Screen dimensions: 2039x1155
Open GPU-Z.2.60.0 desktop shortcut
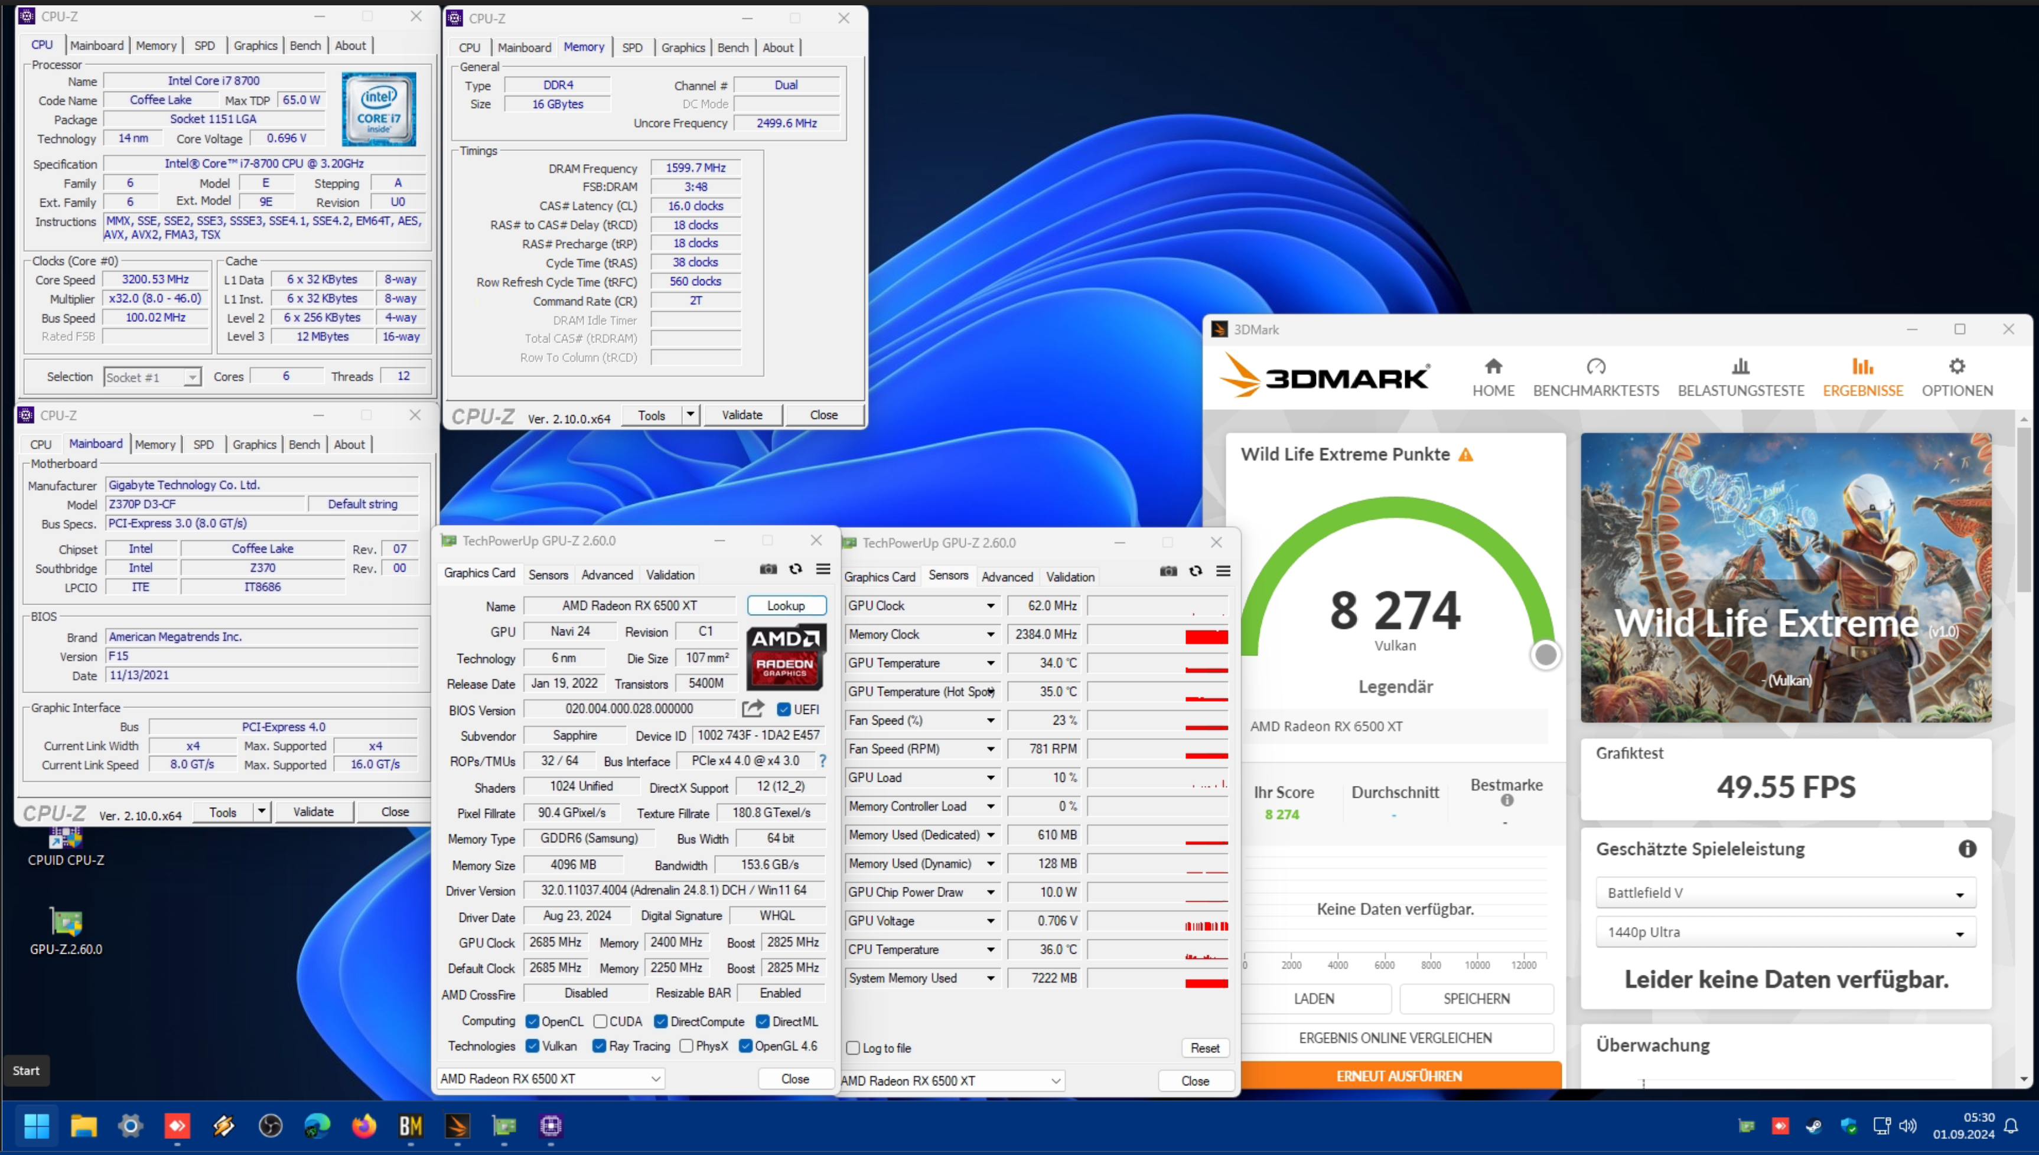[66, 931]
